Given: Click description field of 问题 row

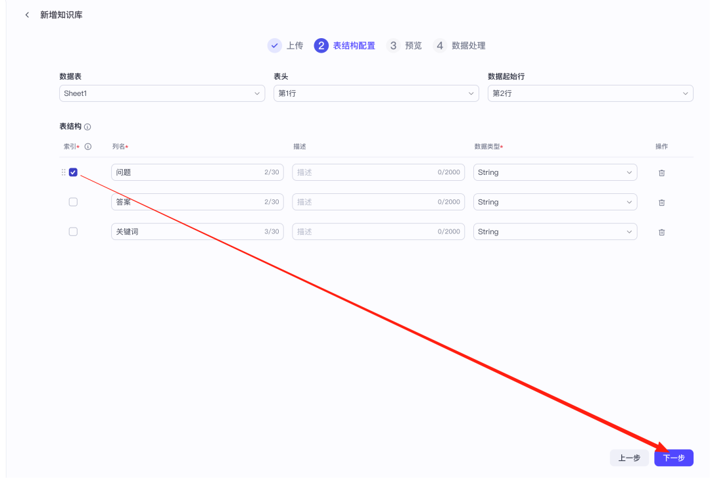Looking at the screenshot, I should (379, 172).
